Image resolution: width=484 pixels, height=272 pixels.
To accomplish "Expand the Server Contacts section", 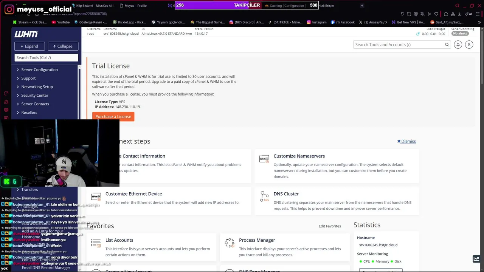I will tap(35, 104).
